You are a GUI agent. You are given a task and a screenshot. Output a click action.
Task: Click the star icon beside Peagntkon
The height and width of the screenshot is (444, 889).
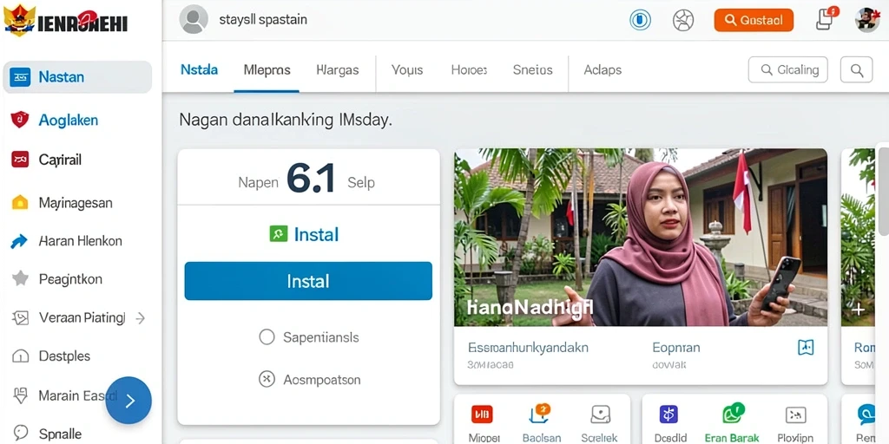click(20, 278)
